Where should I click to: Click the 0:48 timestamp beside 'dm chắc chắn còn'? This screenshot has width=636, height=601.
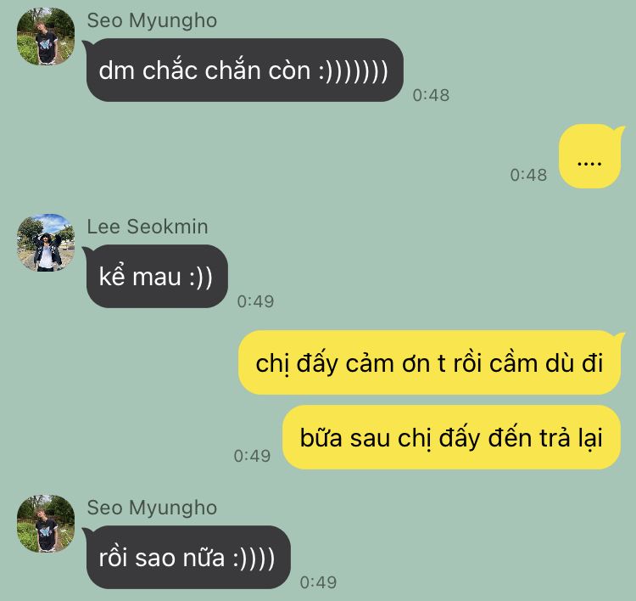[431, 95]
